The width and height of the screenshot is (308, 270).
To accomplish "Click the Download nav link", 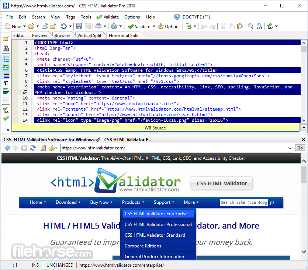I will click(68, 202).
